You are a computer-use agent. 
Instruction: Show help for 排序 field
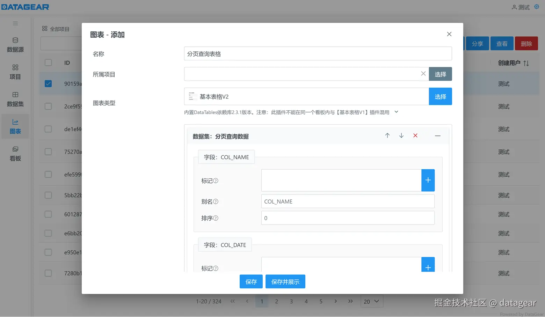tap(216, 218)
